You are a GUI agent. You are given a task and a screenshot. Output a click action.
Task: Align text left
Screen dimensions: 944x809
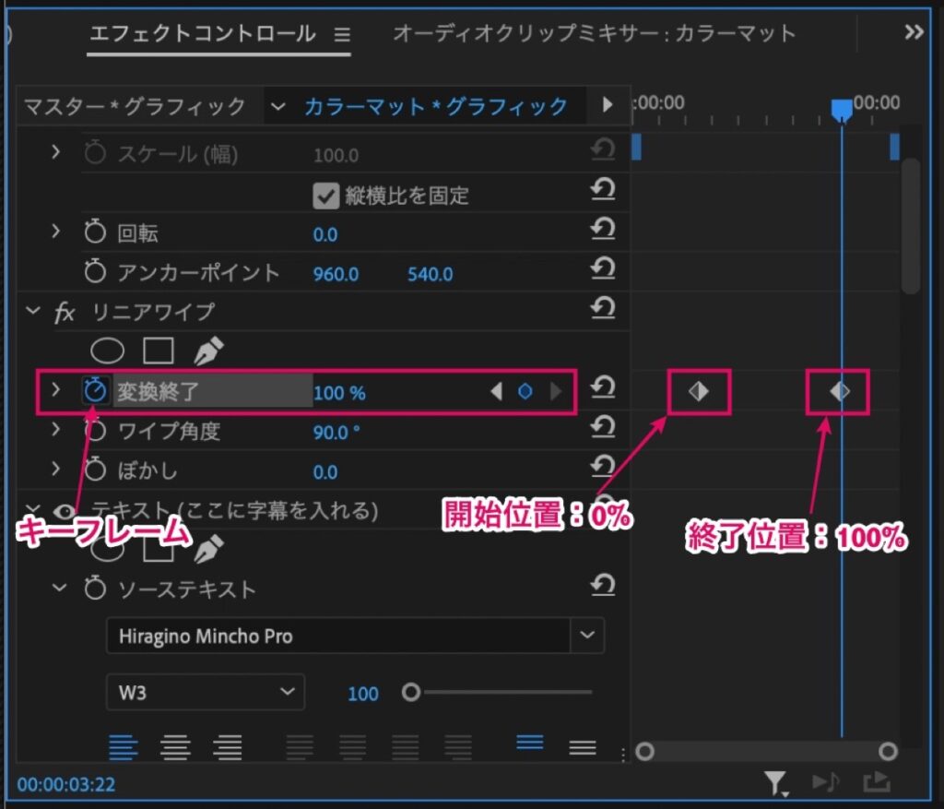[124, 747]
